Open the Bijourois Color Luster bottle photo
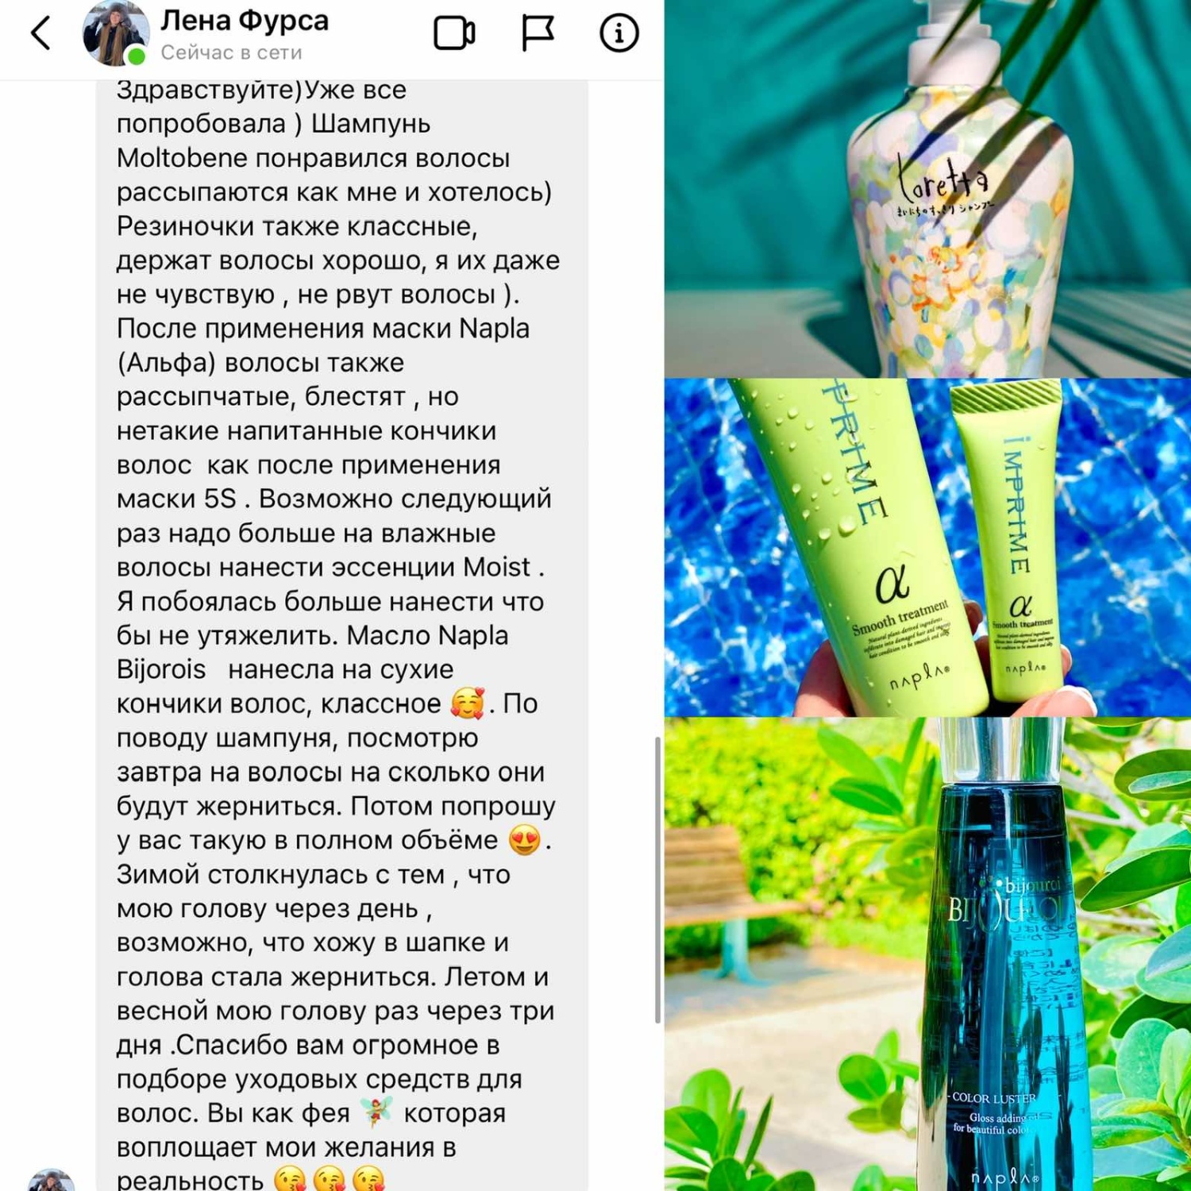Image resolution: width=1191 pixels, height=1191 pixels. coord(927,954)
